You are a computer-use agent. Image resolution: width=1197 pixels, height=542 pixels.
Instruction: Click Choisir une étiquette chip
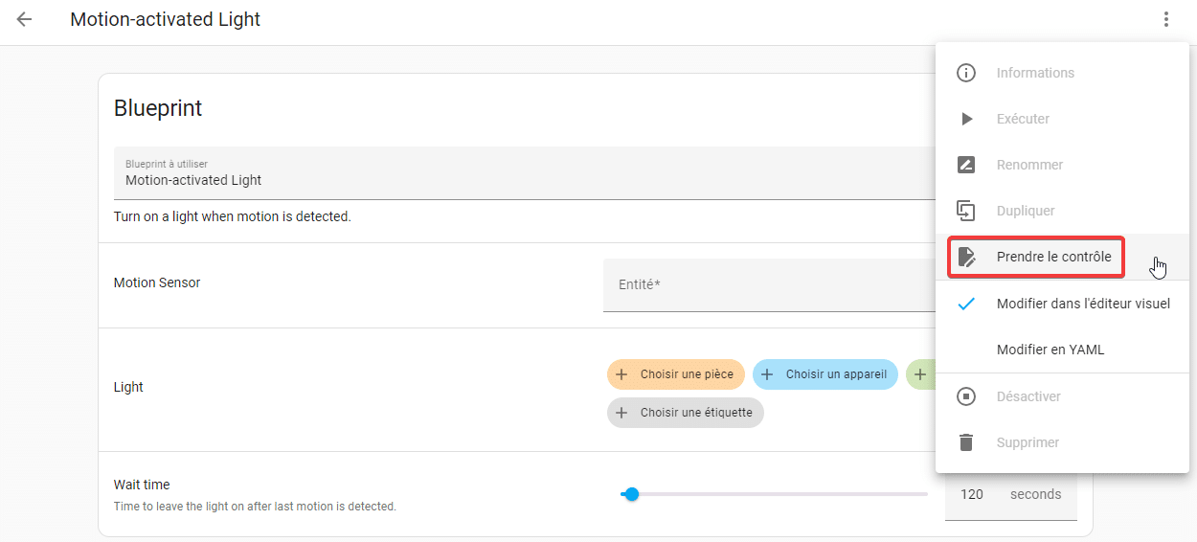pyautogui.click(x=686, y=413)
